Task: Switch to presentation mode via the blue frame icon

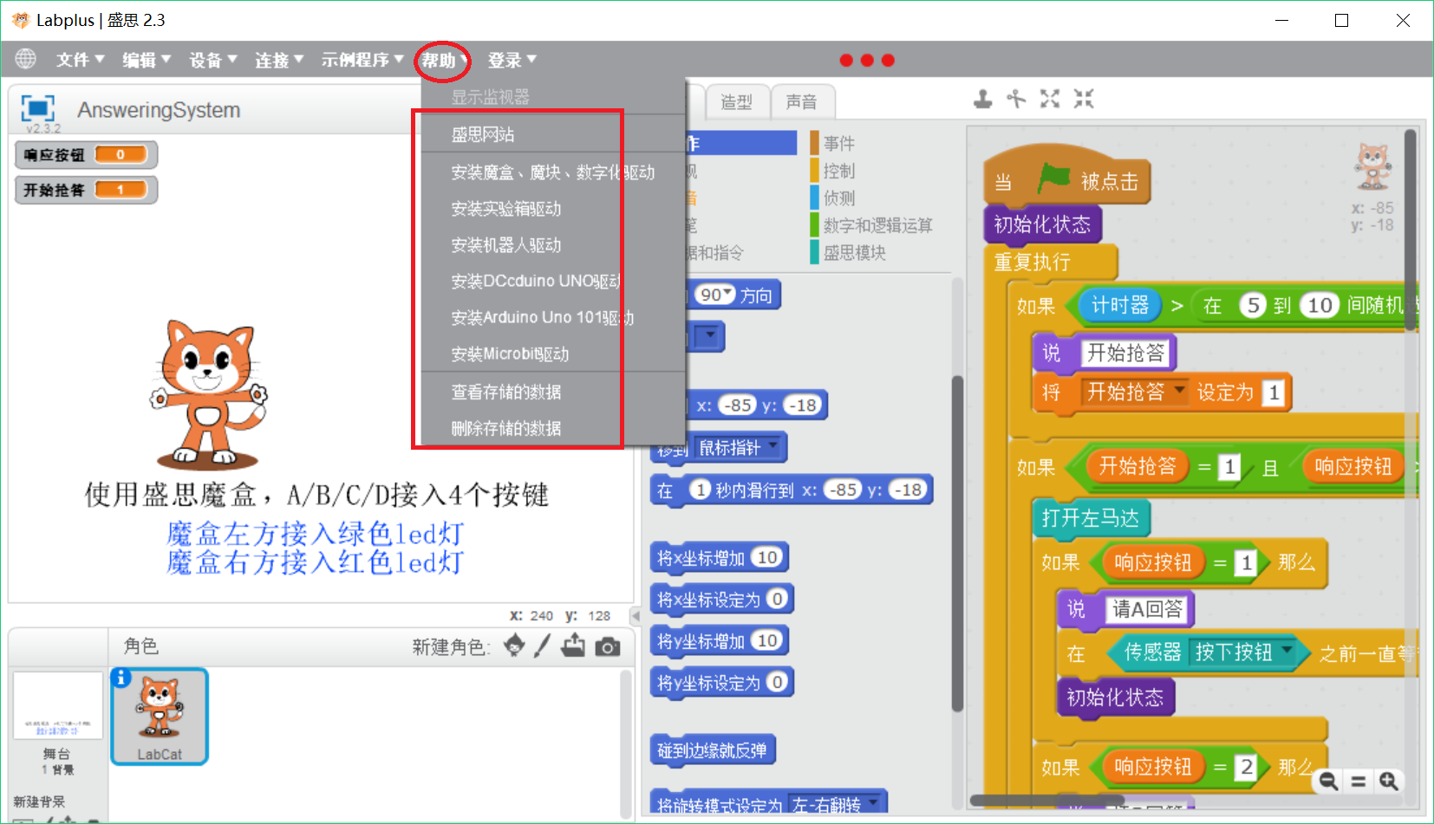Action: tap(37, 108)
